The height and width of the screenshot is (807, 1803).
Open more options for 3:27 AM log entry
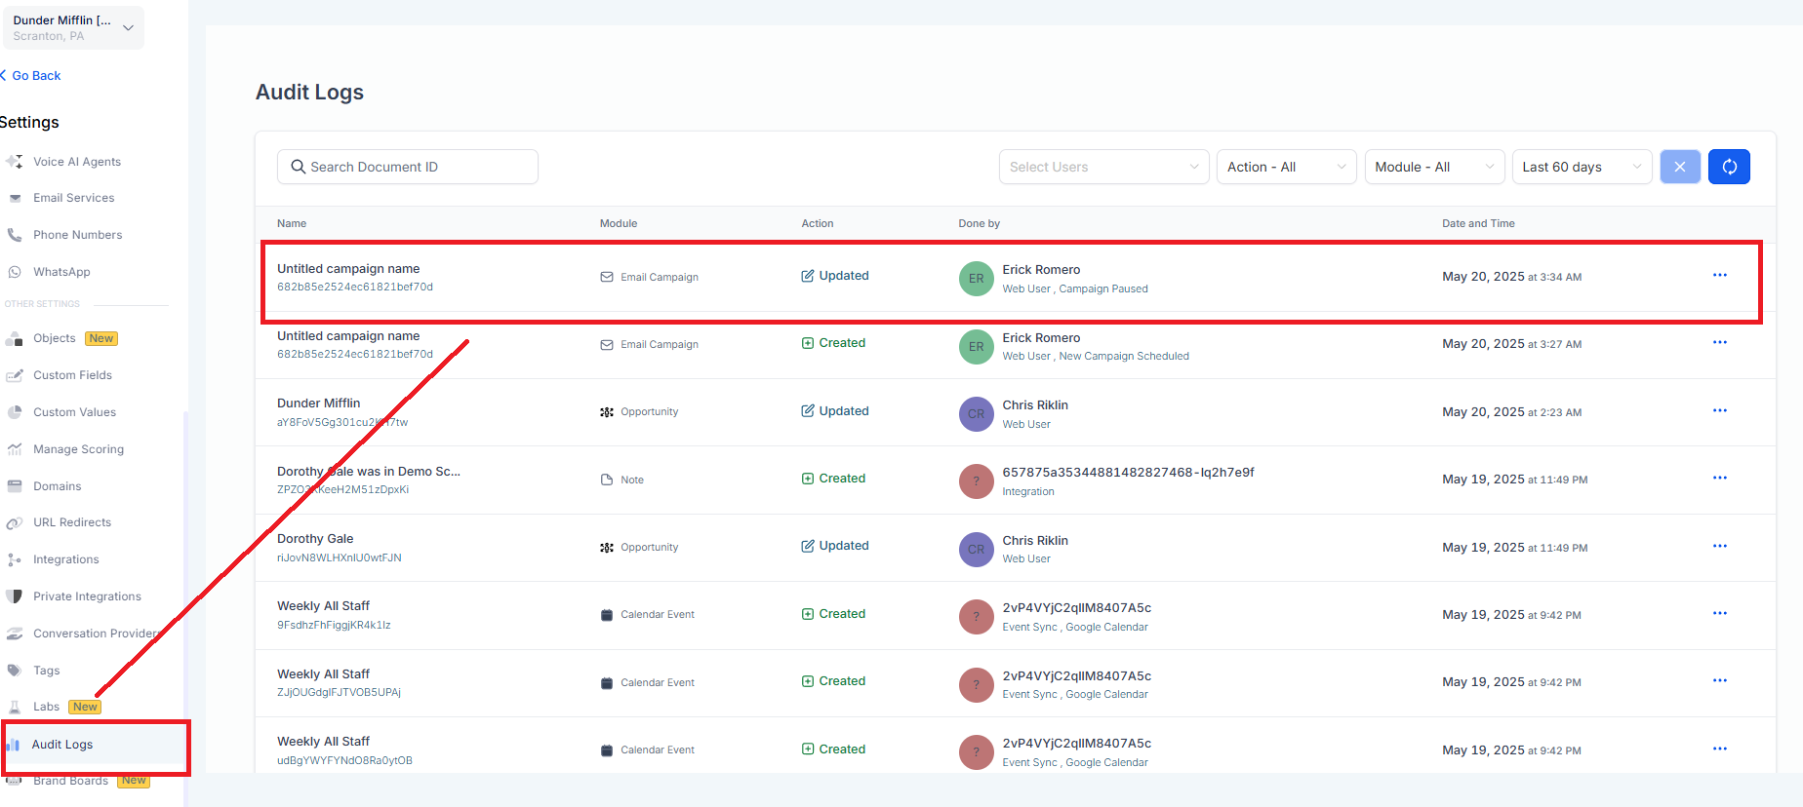coord(1720,342)
